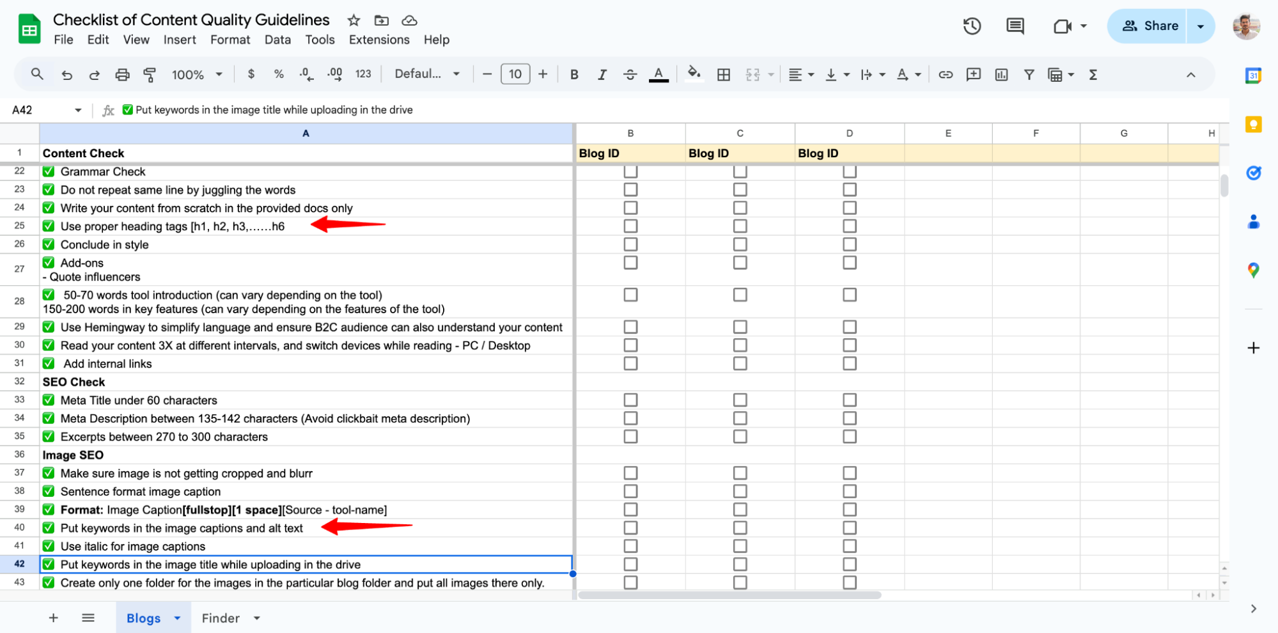Apply bold formatting
The width and height of the screenshot is (1278, 633).
pyautogui.click(x=573, y=74)
